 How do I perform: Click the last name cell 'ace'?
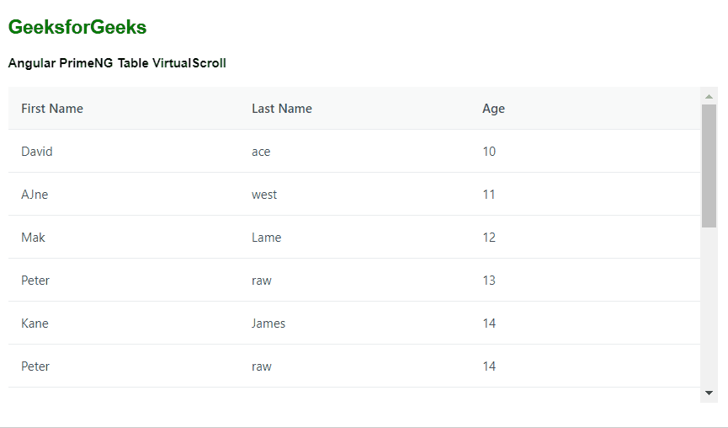261,152
